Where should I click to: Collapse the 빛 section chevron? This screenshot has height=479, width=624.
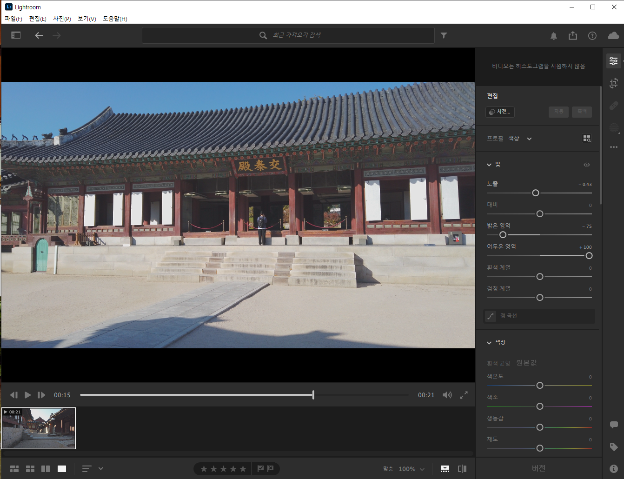pyautogui.click(x=489, y=165)
